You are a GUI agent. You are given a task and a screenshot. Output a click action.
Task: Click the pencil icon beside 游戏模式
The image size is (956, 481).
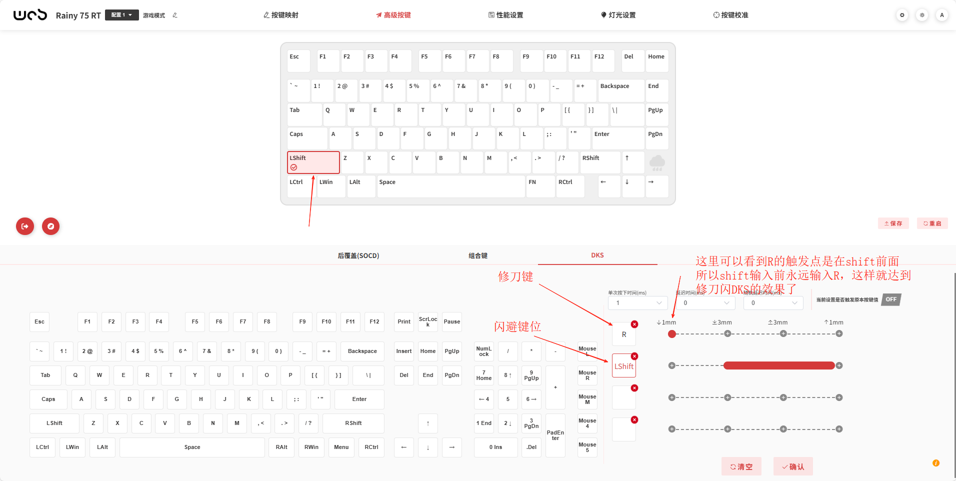(x=175, y=15)
